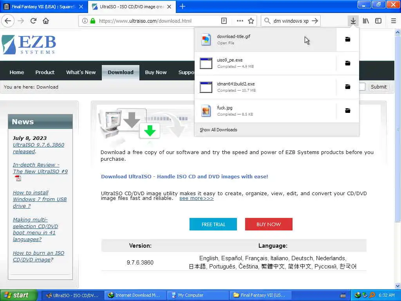Run search with the go arrow
The image size is (401, 301).
point(315,21)
